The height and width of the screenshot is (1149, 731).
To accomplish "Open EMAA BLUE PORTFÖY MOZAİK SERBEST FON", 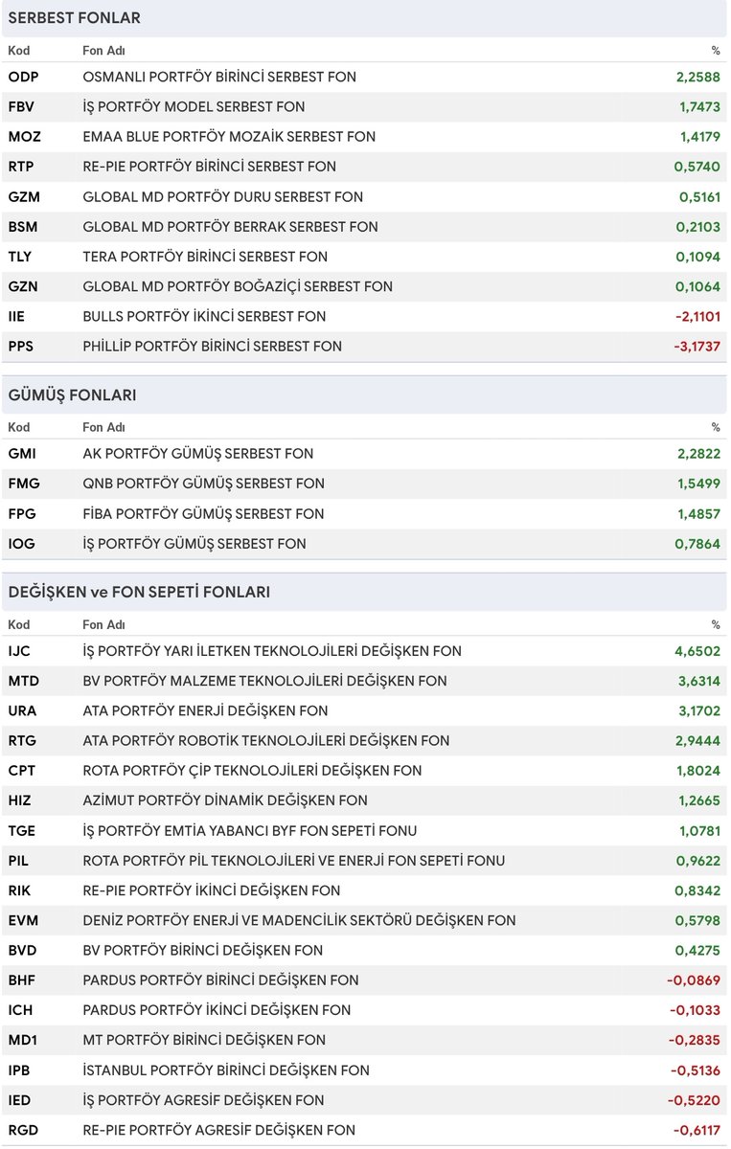I will tap(229, 137).
